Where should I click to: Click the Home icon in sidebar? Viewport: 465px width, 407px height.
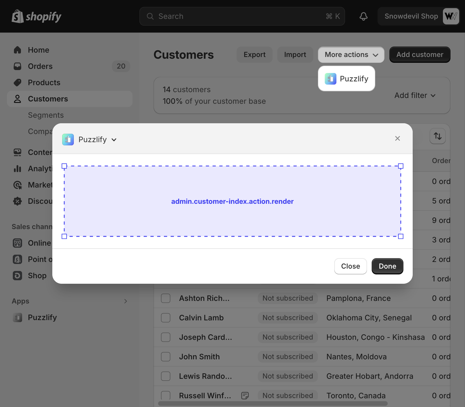click(x=17, y=50)
